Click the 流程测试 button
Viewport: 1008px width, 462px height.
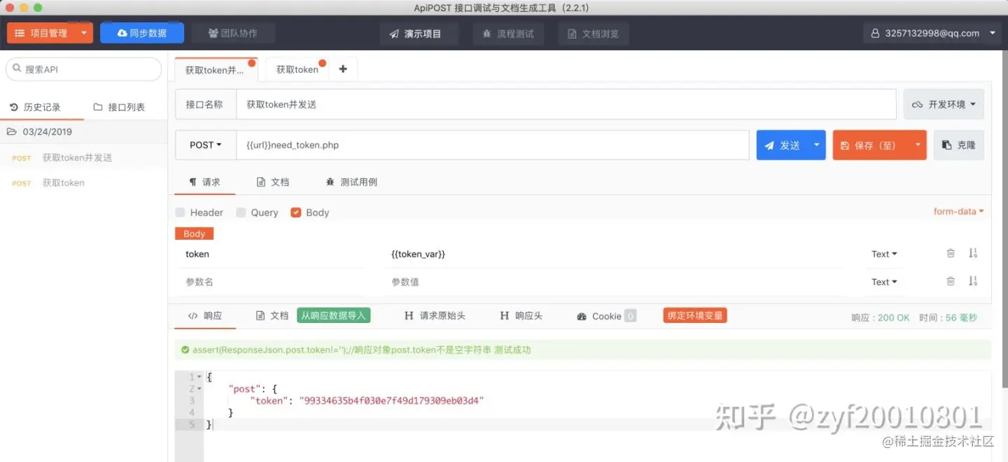508,34
